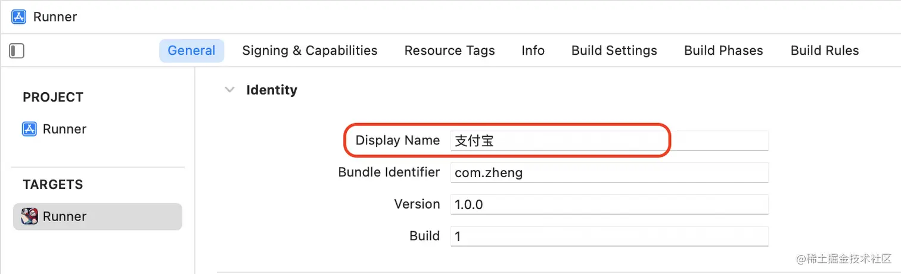Click the Runner target app thumbnail icon
This screenshot has width=901, height=274.
point(30,216)
